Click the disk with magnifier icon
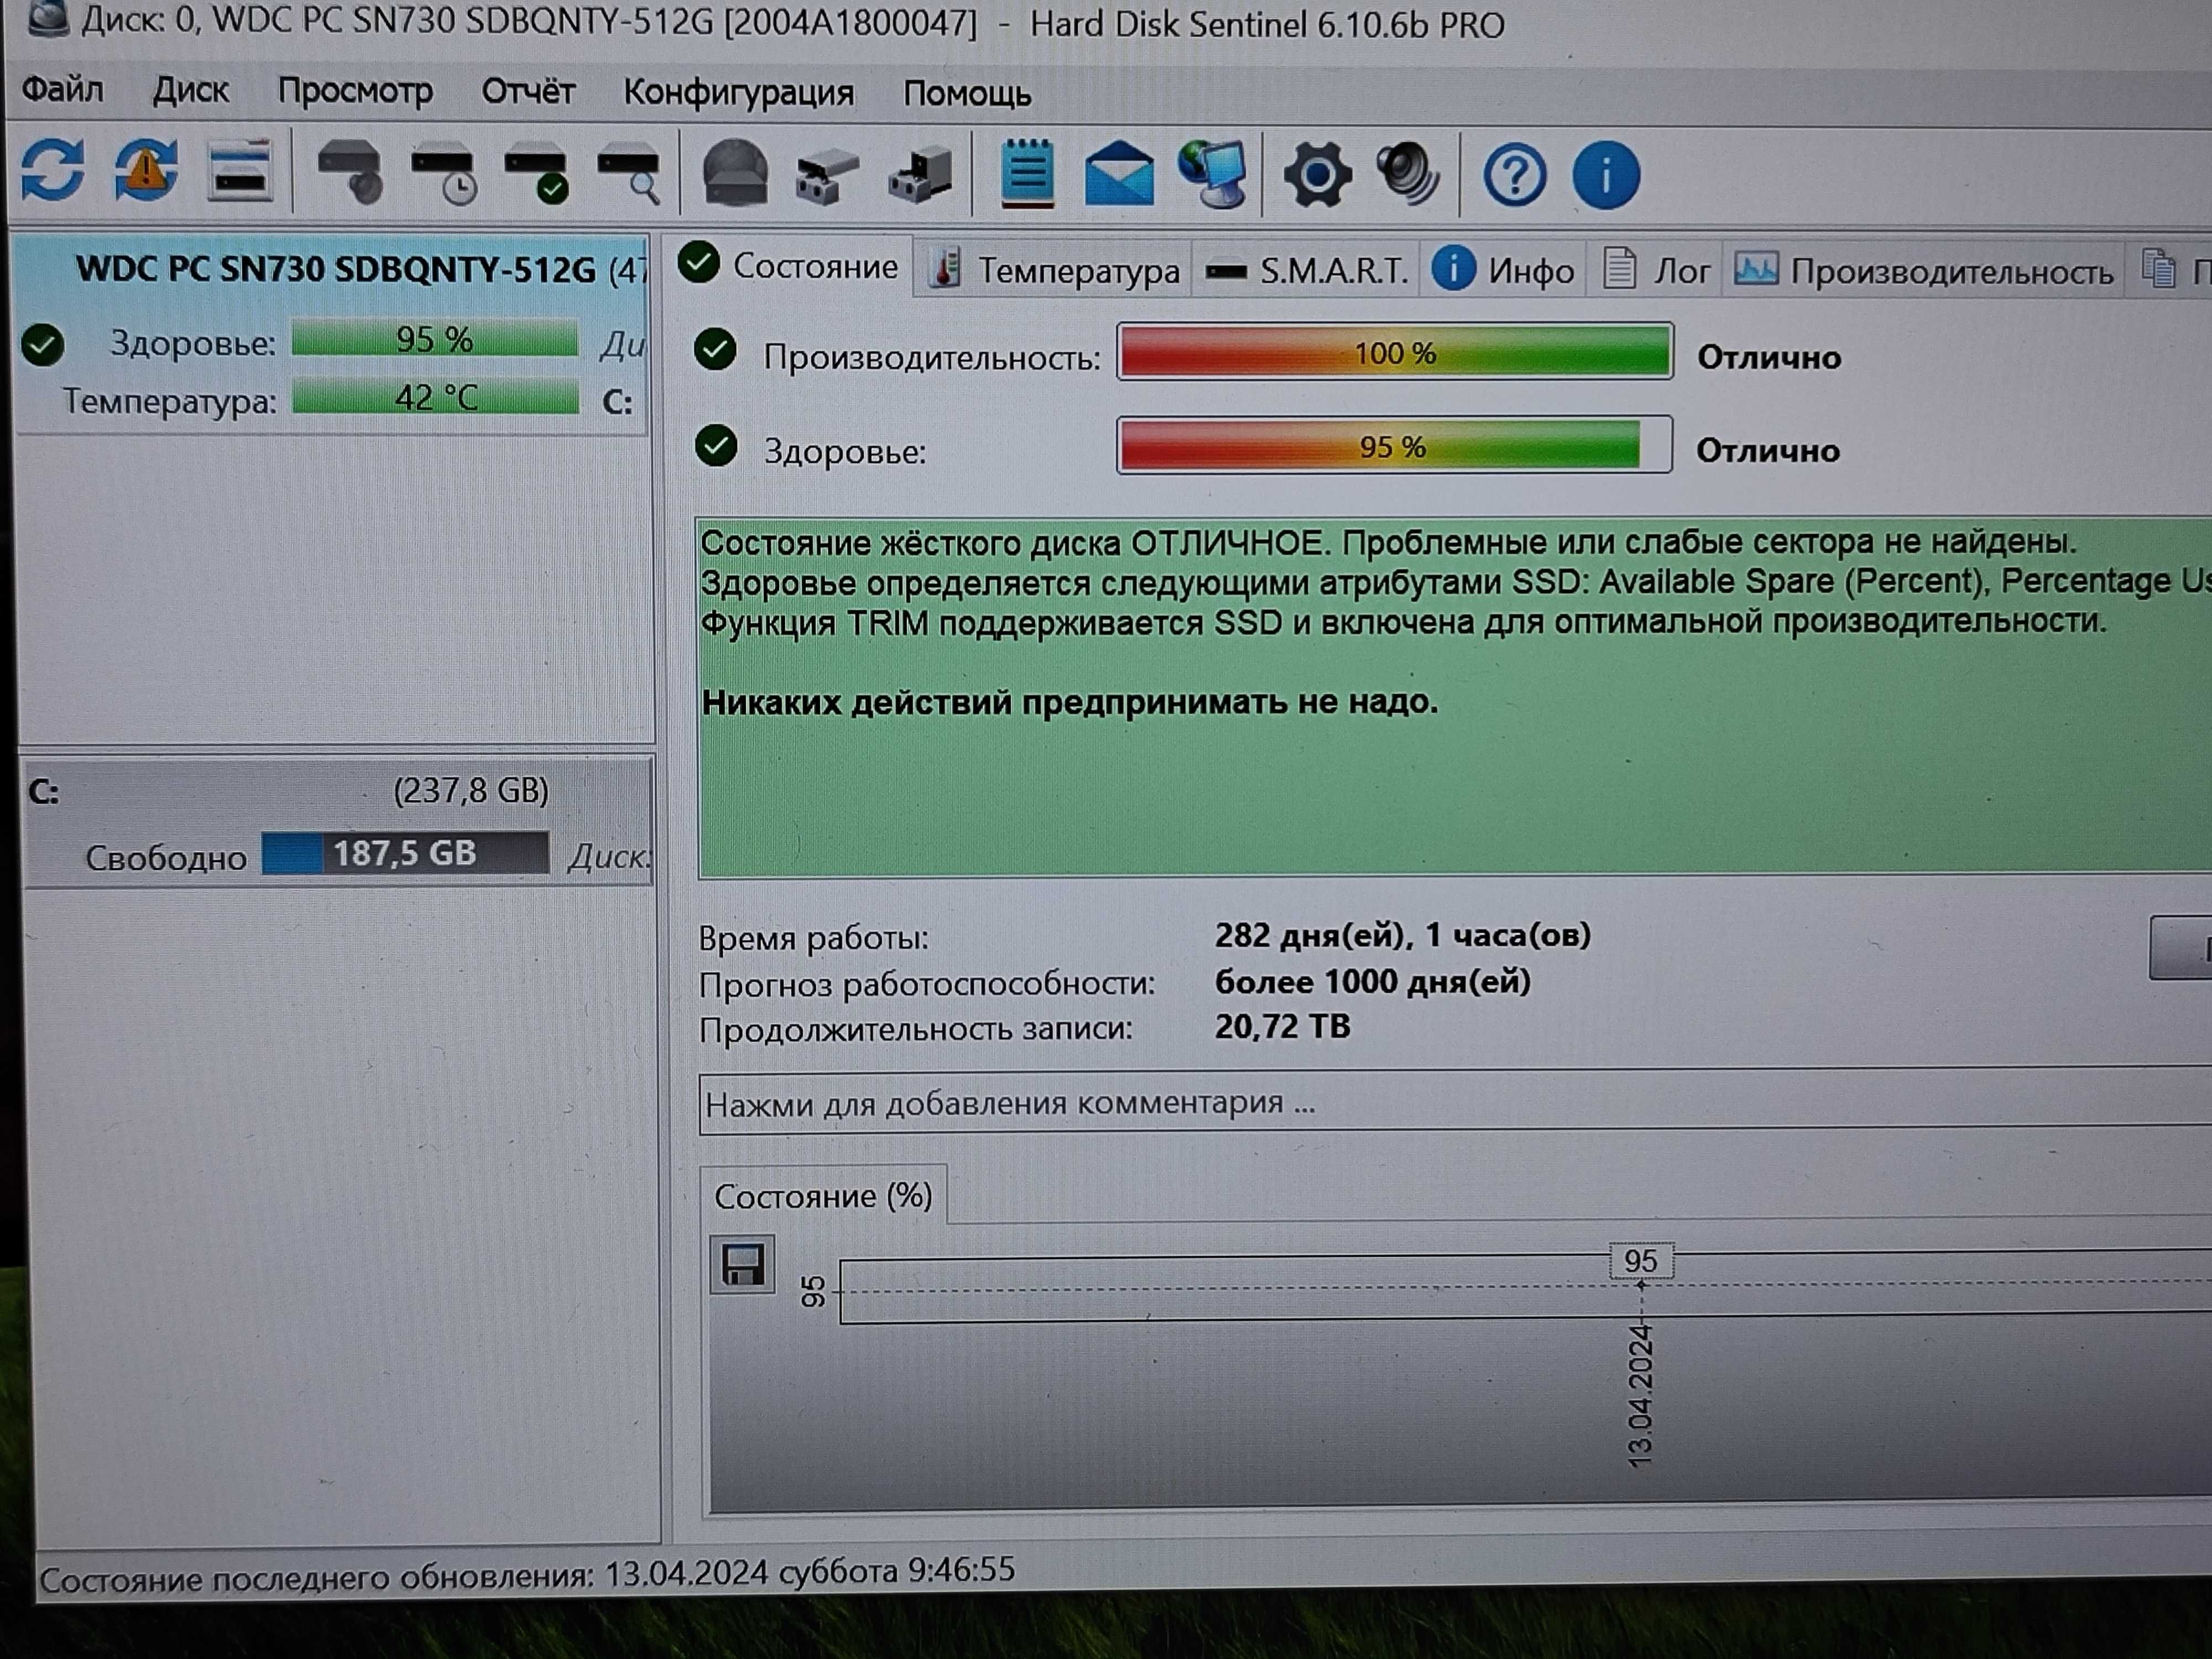 click(630, 175)
